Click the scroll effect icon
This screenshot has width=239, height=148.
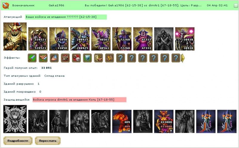99,58
